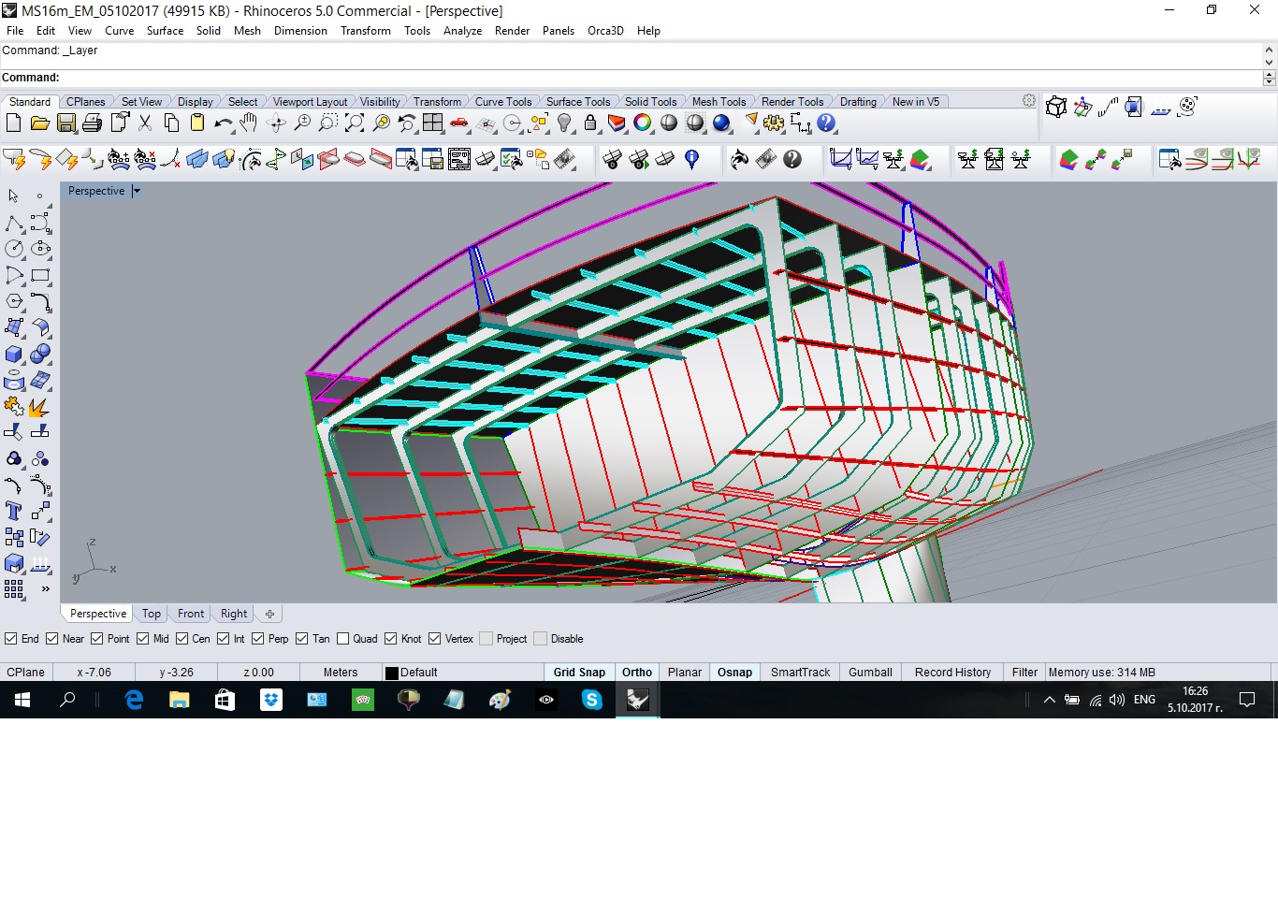This screenshot has height=898, width=1278.
Task: Expand more sidebar tools with double chevron
Action: [x=45, y=589]
